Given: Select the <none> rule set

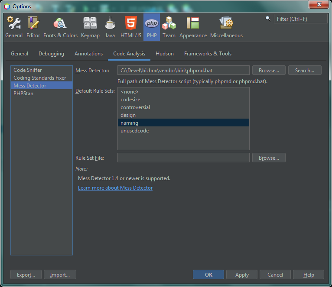Looking at the screenshot, I should pos(183,92).
